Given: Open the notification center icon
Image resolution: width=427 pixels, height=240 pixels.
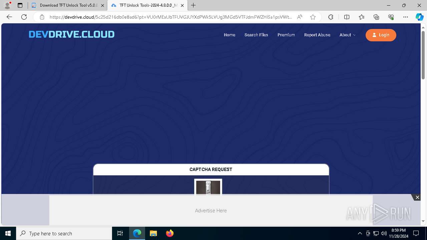Looking at the screenshot, I should [x=416, y=233].
